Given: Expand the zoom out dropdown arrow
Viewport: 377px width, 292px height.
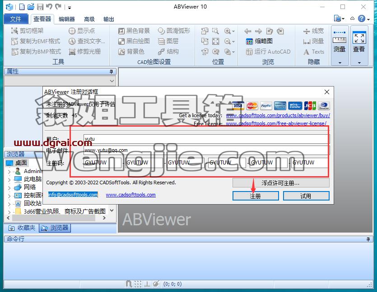Looking at the screenshot, I should tap(233, 42).
